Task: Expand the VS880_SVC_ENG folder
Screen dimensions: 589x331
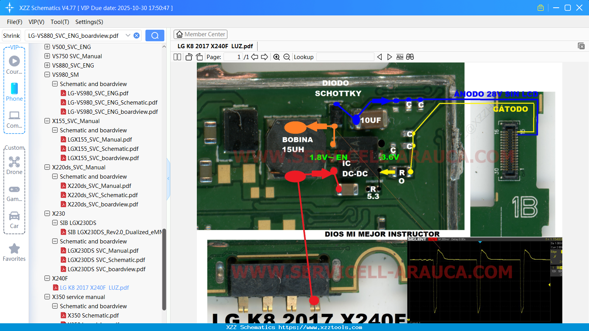Action: (x=47, y=66)
